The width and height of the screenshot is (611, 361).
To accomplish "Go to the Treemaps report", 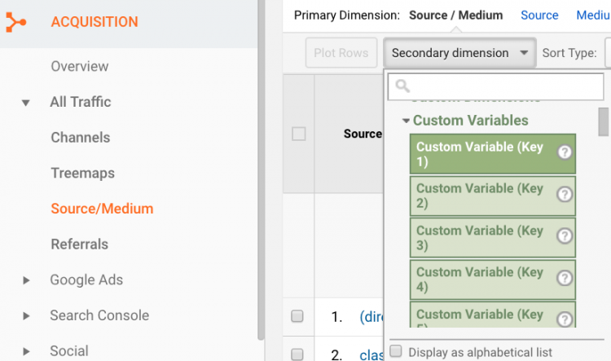I will [82, 174].
